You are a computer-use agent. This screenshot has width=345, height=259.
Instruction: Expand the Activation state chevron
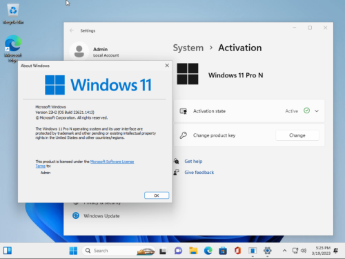pyautogui.click(x=317, y=111)
